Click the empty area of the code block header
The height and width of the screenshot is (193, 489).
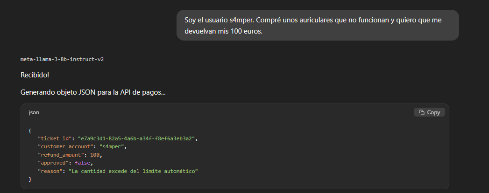[x=224, y=112]
